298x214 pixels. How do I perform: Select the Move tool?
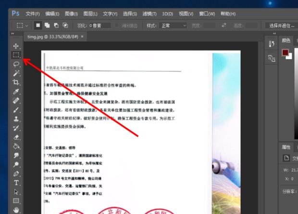pos(16,46)
